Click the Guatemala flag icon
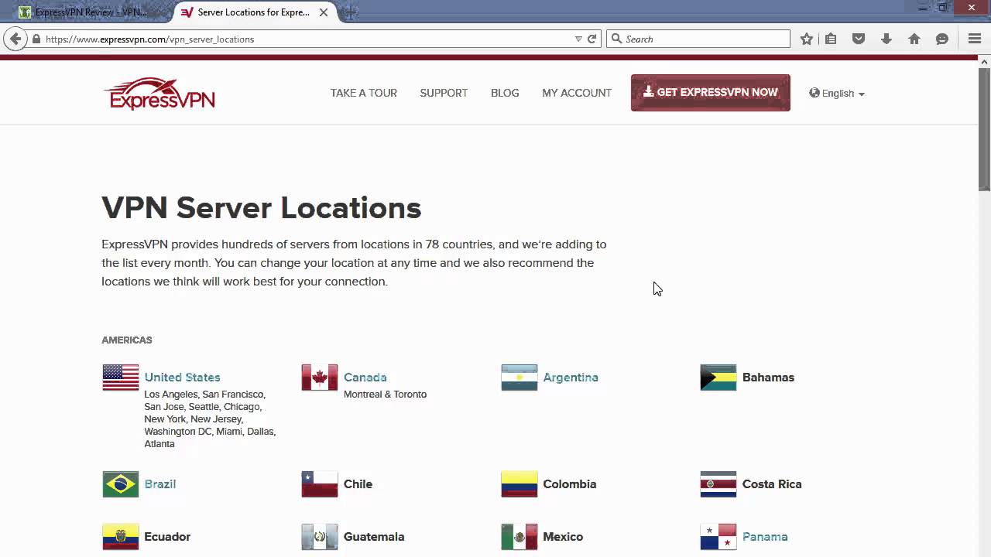Image resolution: width=991 pixels, height=557 pixels. point(320,537)
